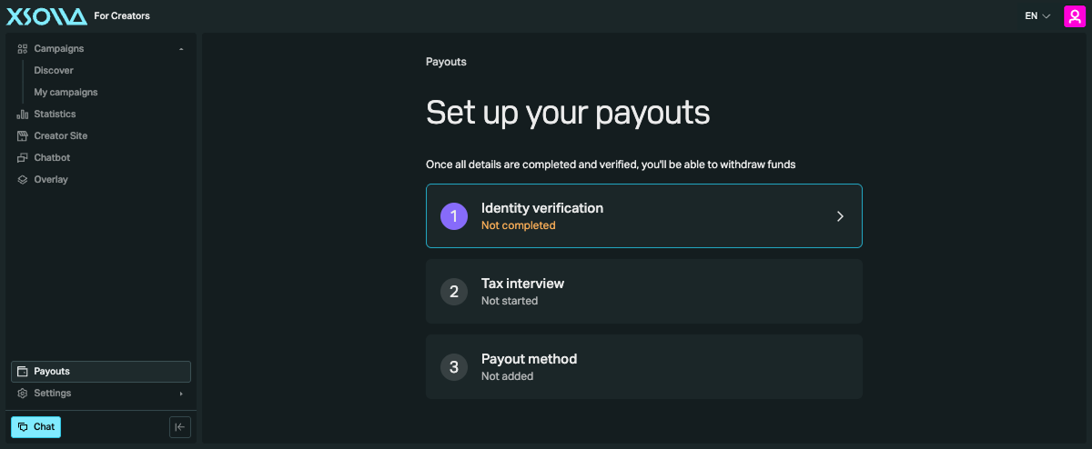Go to Discover campaigns
This screenshot has height=449, width=1092.
coord(54,70)
